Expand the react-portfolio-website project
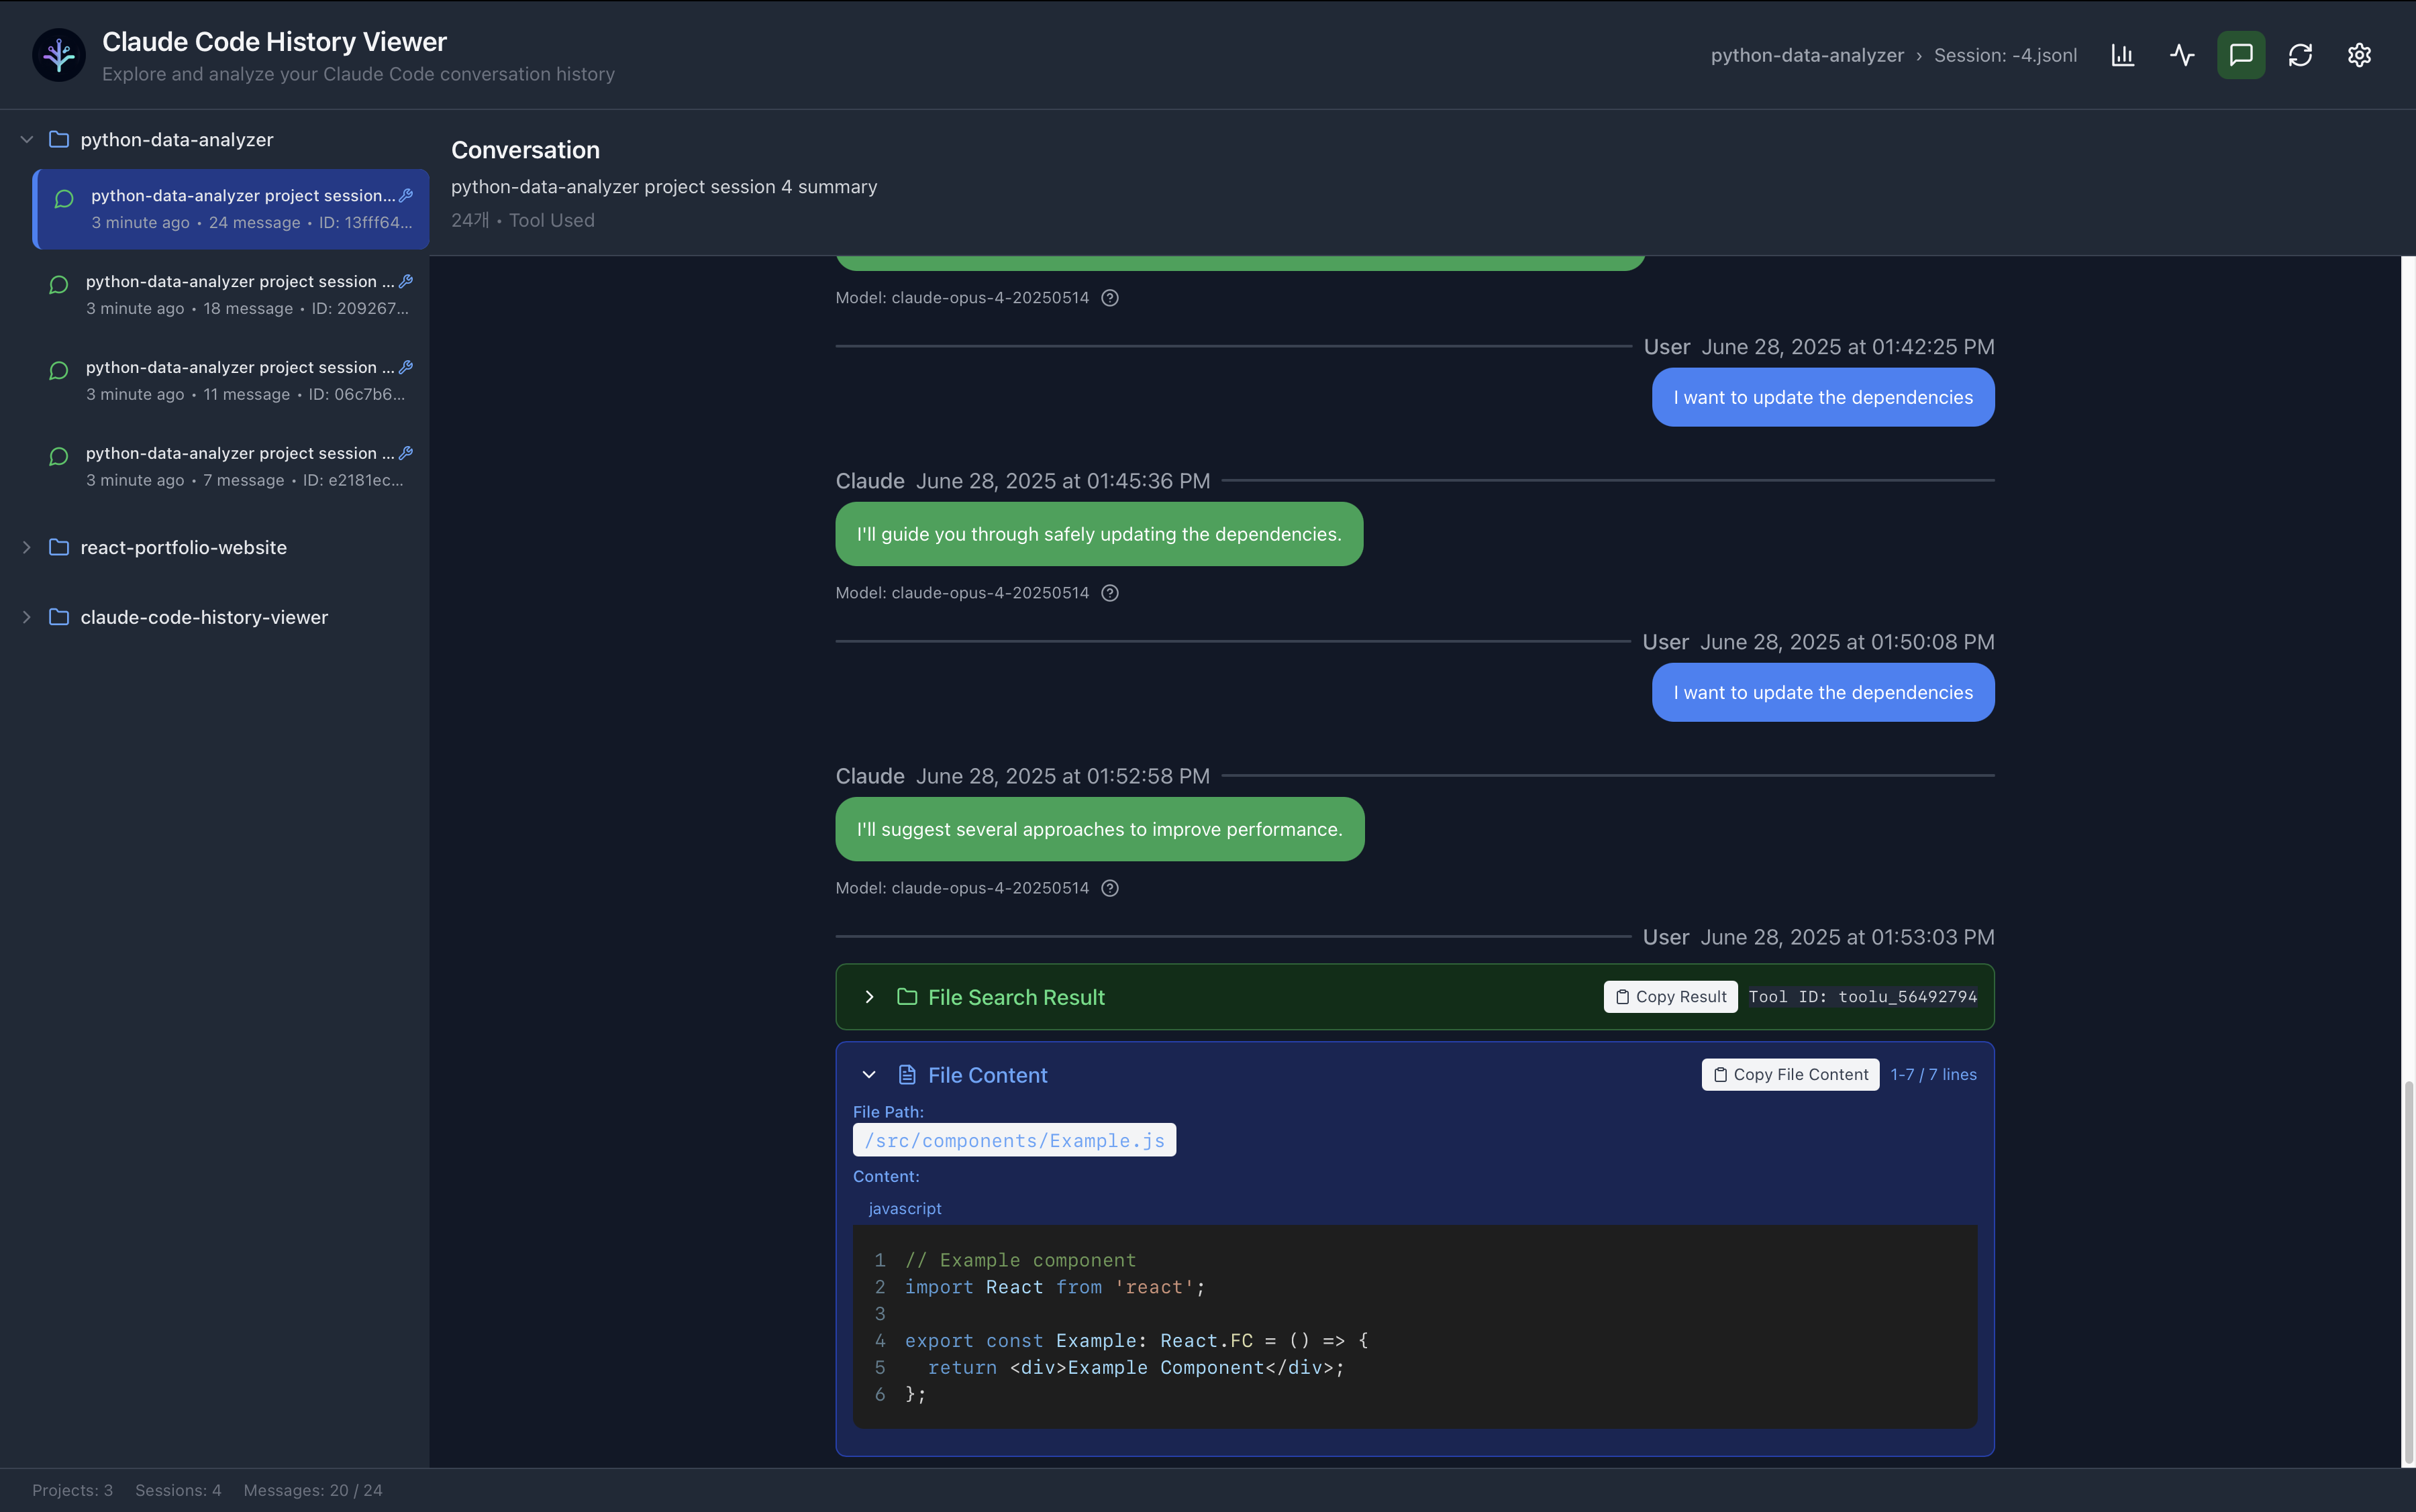 point(27,547)
